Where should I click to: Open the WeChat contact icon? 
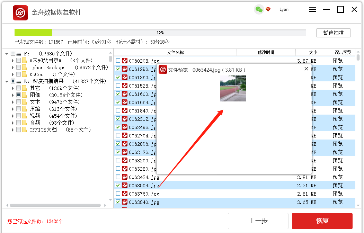coord(259,9)
